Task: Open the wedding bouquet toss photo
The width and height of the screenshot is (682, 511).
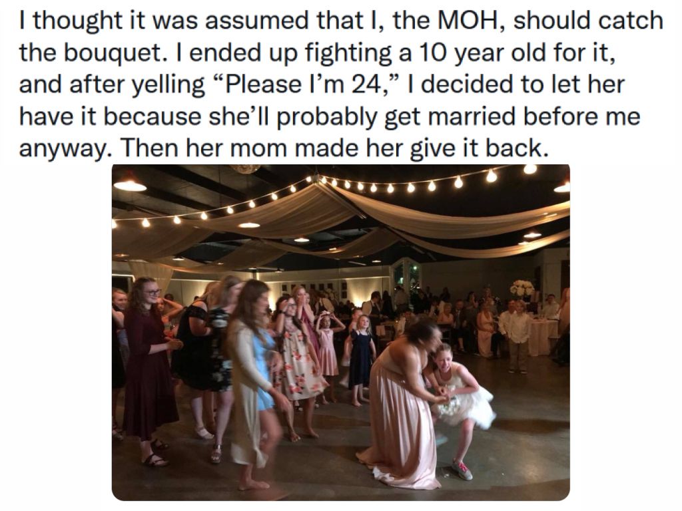Action: click(340, 332)
